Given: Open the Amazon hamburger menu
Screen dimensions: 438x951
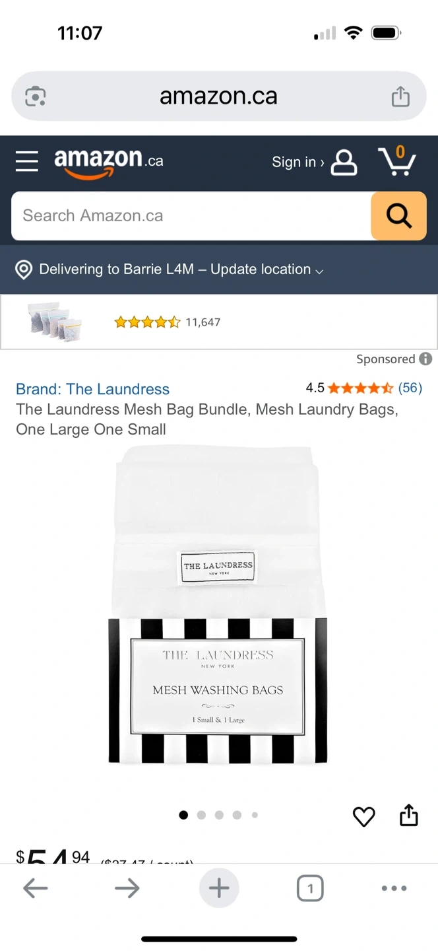Looking at the screenshot, I should [x=27, y=161].
